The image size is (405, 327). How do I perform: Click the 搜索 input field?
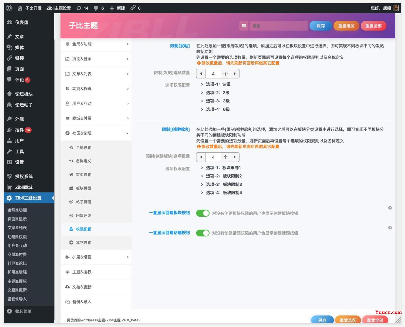pyautogui.click(x=279, y=26)
